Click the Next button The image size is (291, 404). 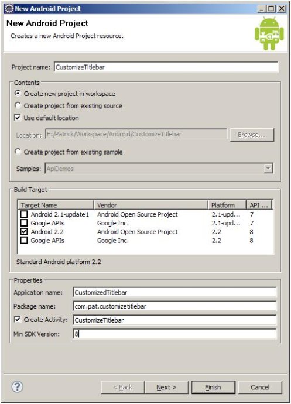click(x=166, y=387)
